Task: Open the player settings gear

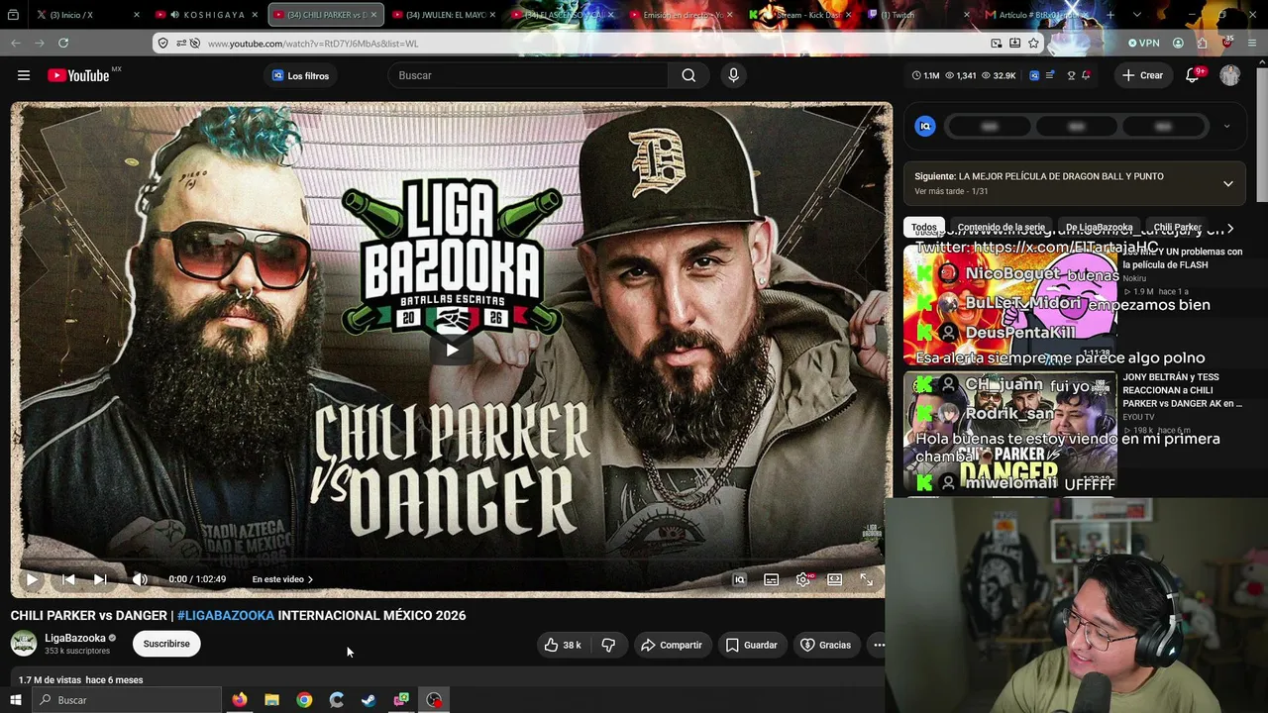Action: click(803, 579)
